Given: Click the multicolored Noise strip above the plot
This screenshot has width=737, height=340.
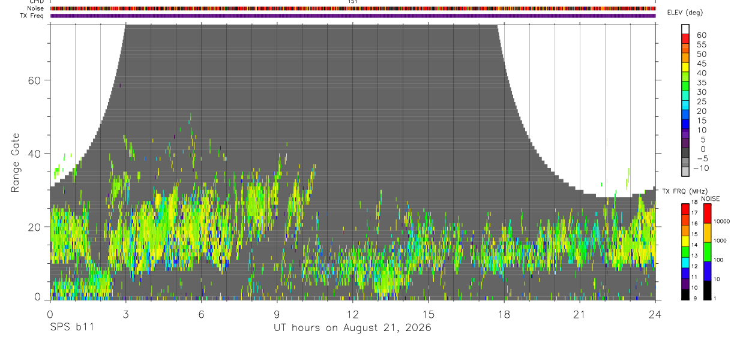Looking at the screenshot, I should pos(353,8).
